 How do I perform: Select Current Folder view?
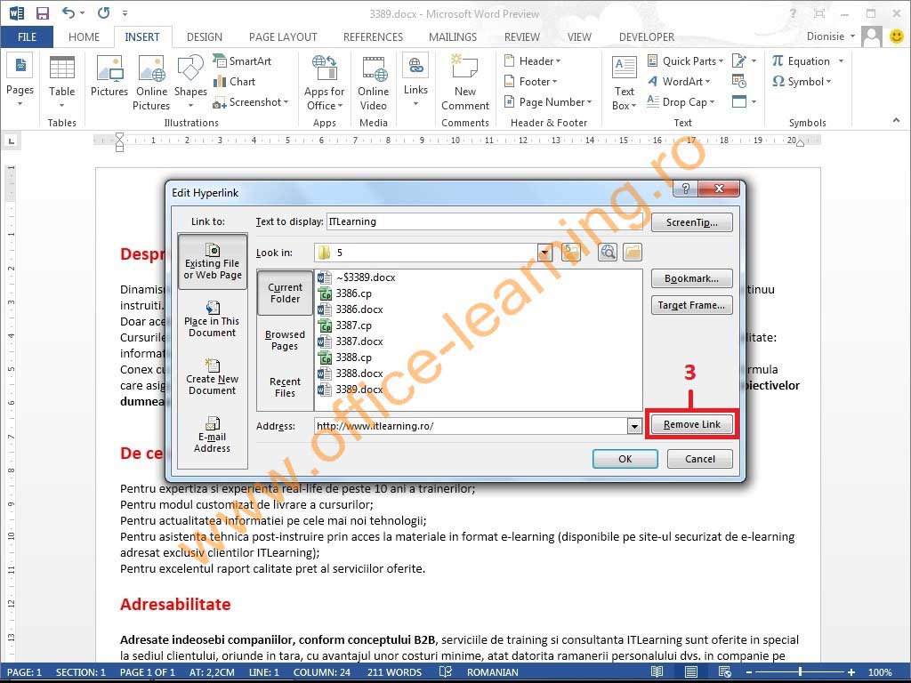[285, 293]
